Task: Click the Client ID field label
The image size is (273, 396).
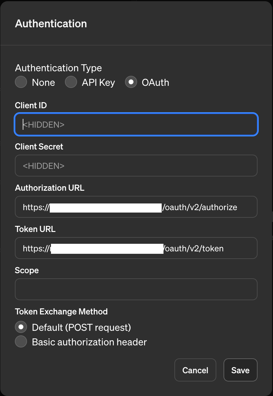Action: tap(31, 105)
